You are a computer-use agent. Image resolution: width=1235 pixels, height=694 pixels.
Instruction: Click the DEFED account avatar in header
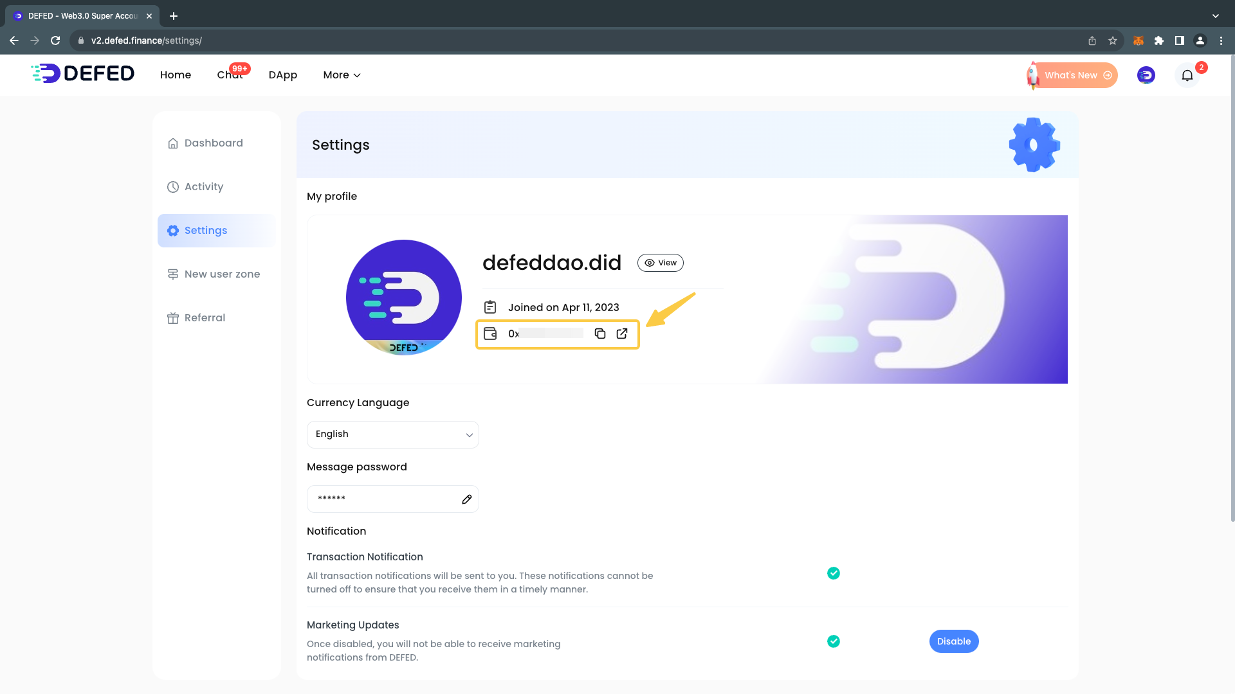(1146, 75)
